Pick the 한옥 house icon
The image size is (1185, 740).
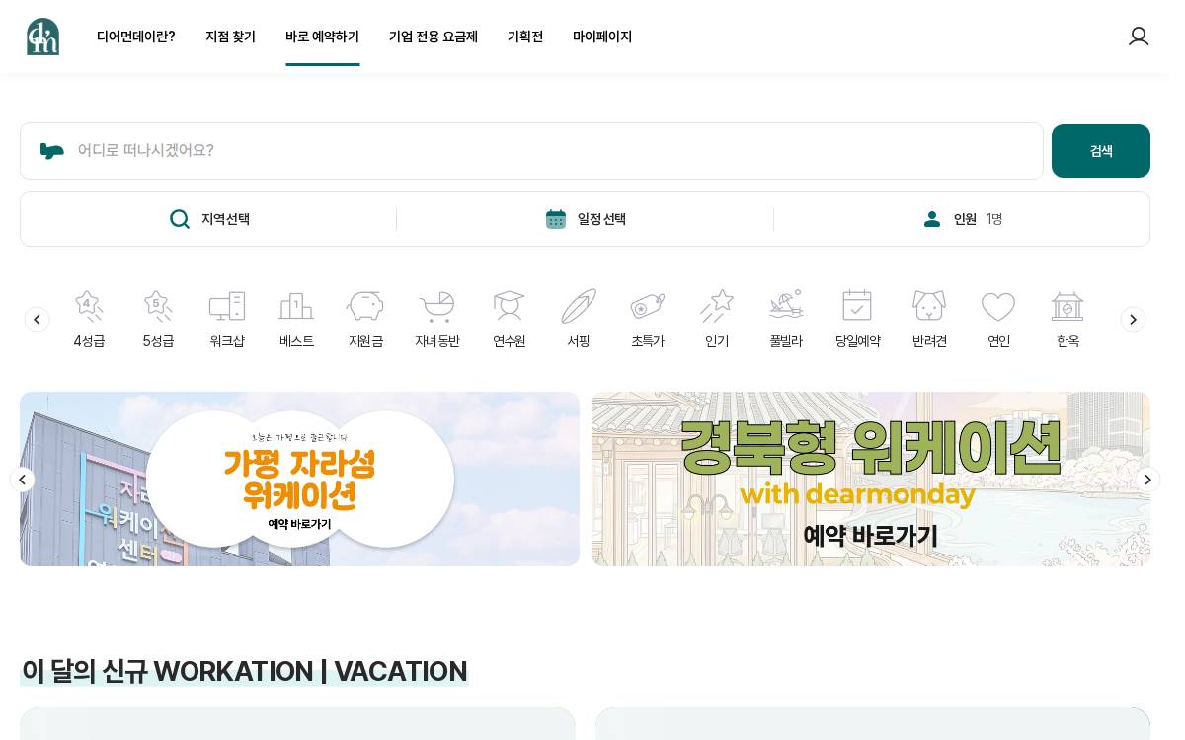coord(1067,306)
